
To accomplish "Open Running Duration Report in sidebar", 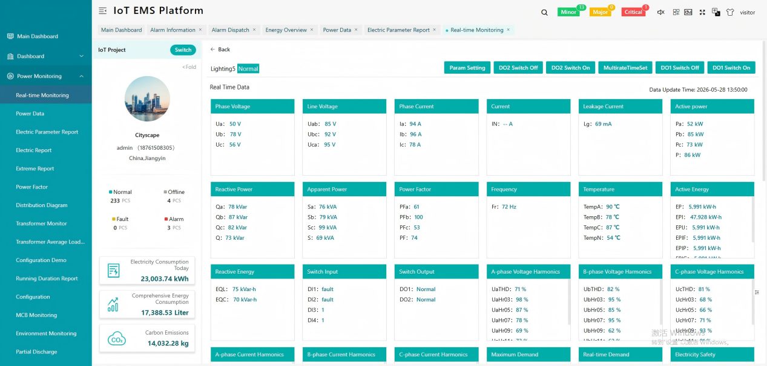I will click(x=46, y=278).
